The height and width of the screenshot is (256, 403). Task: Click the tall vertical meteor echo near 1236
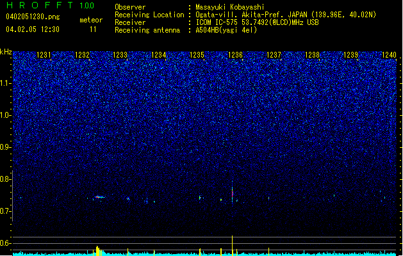233,192
